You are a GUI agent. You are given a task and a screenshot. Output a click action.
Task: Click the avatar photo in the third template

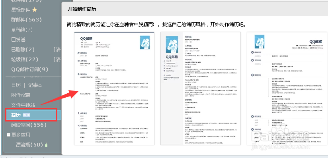click(259, 42)
